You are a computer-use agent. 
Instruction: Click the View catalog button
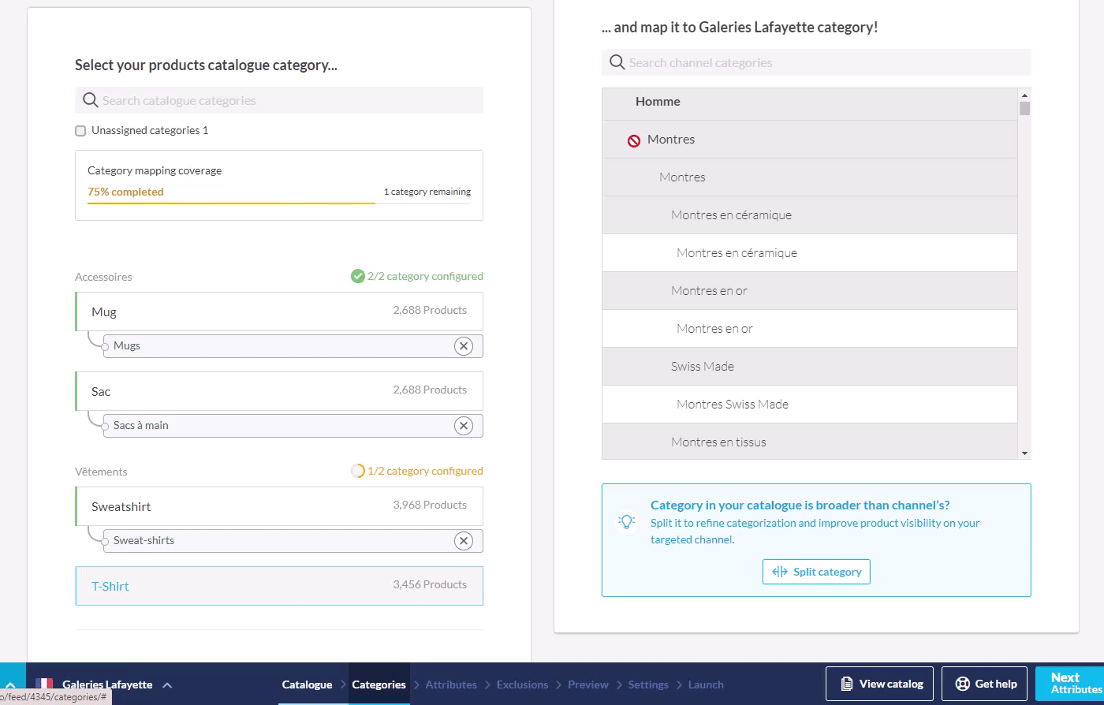tap(879, 684)
